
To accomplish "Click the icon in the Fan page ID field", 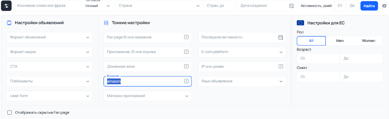I will click(x=186, y=37).
